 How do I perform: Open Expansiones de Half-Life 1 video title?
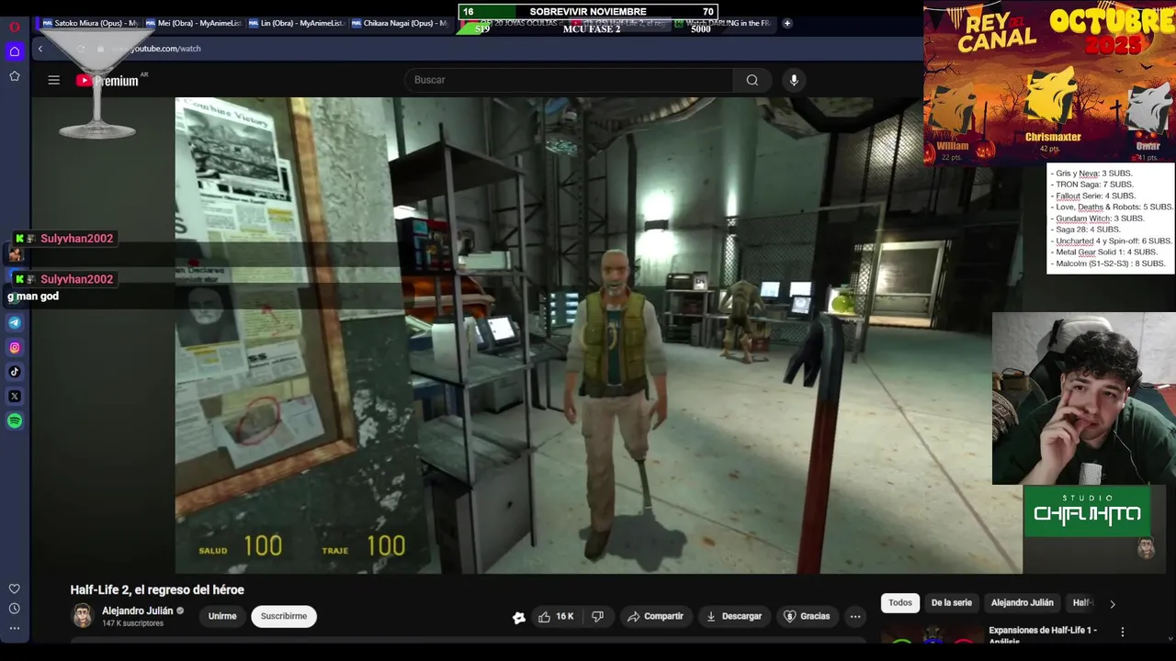(x=1043, y=635)
